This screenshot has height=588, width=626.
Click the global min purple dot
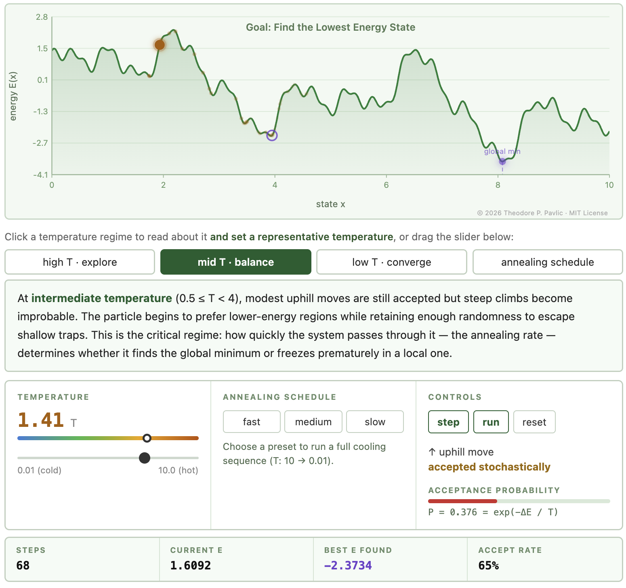502,162
